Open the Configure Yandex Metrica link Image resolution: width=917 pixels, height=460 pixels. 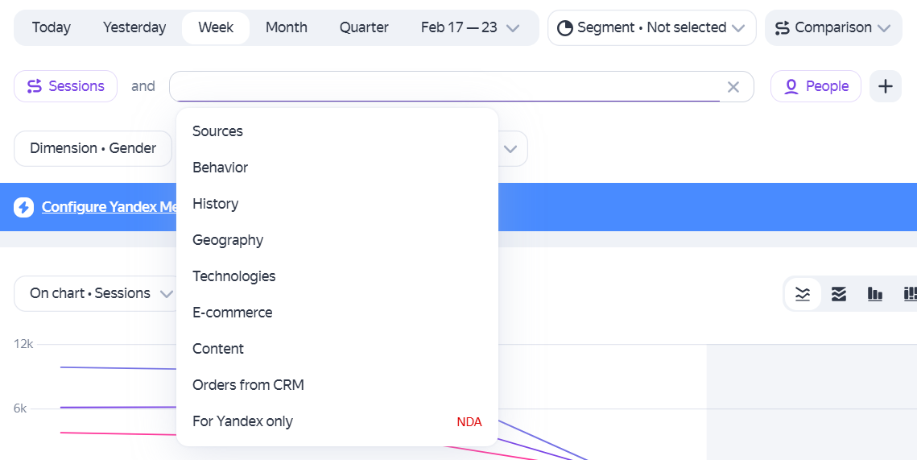pyautogui.click(x=109, y=207)
